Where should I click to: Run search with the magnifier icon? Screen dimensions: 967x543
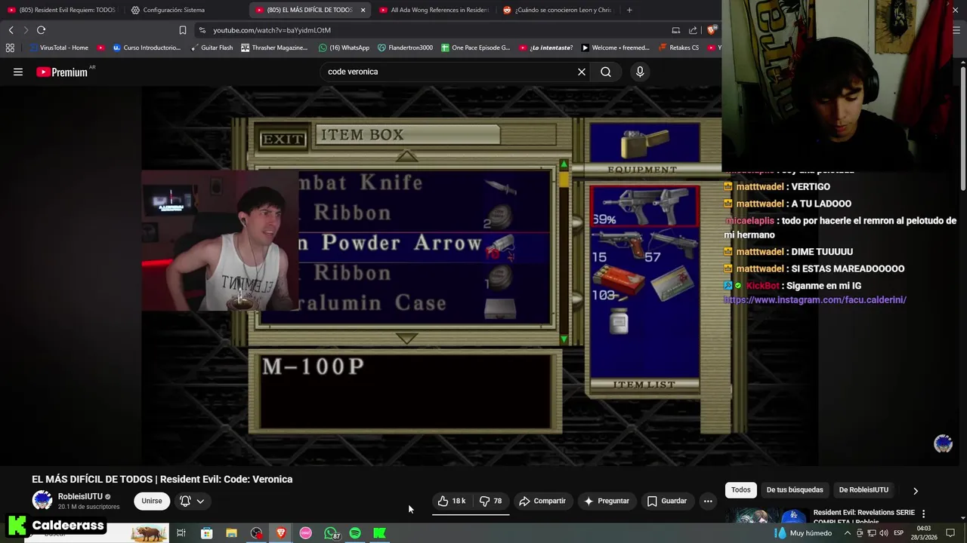point(606,72)
